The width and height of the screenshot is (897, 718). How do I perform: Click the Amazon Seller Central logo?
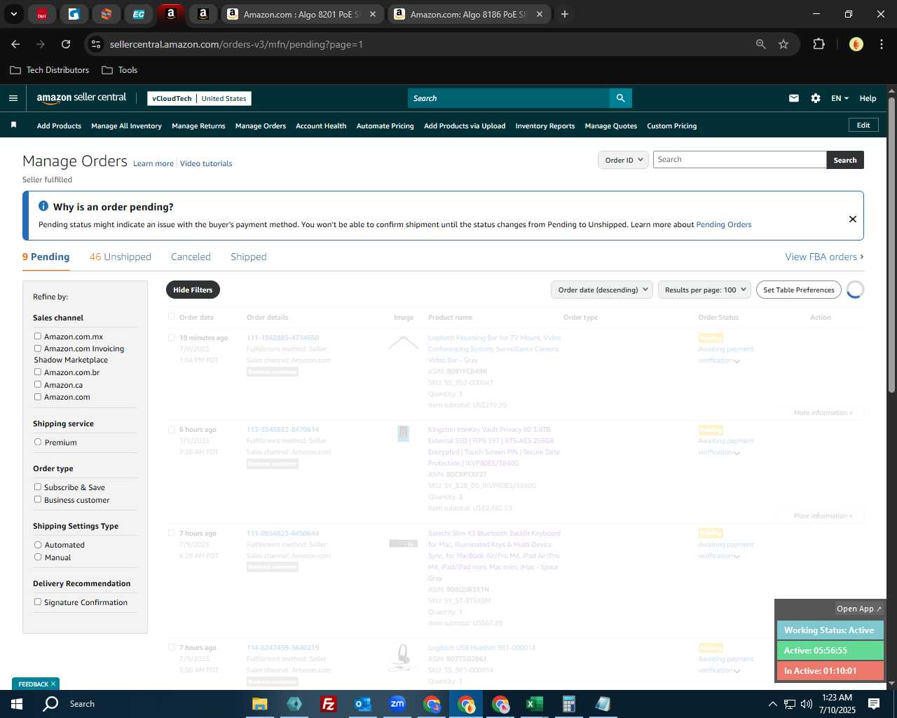(x=81, y=98)
